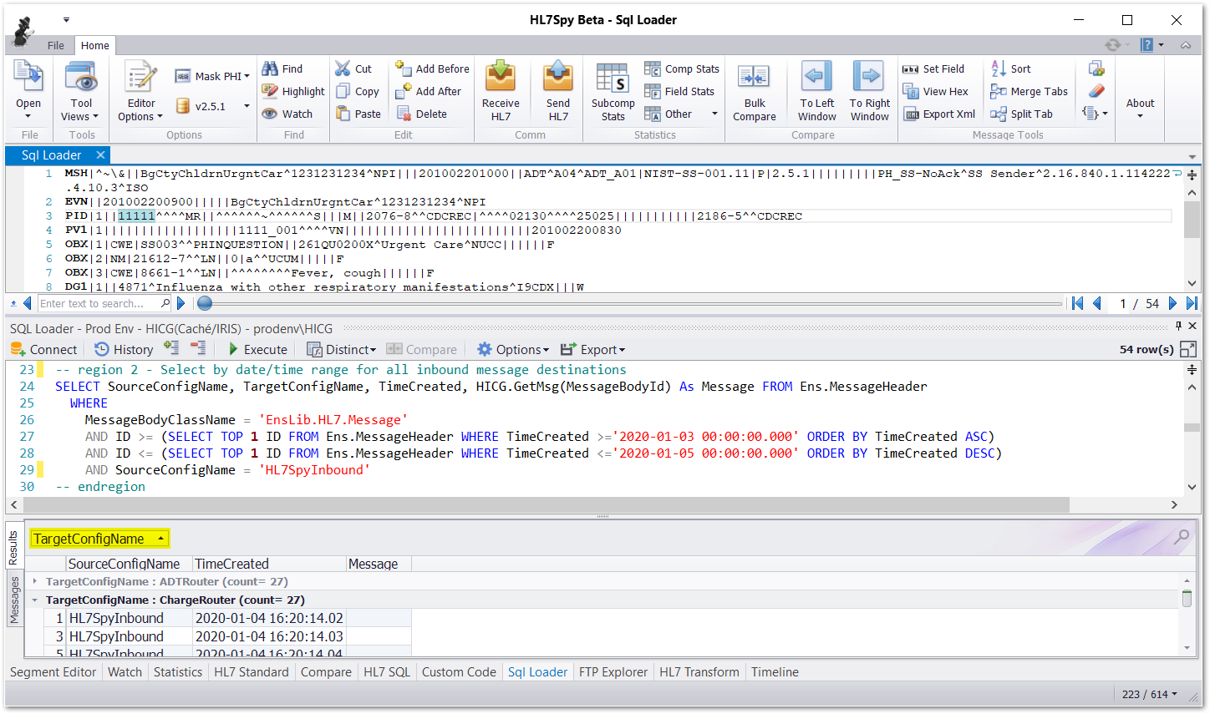Viewport: 1210px width, 714px height.
Task: Go to next message arrow
Action: [1172, 303]
